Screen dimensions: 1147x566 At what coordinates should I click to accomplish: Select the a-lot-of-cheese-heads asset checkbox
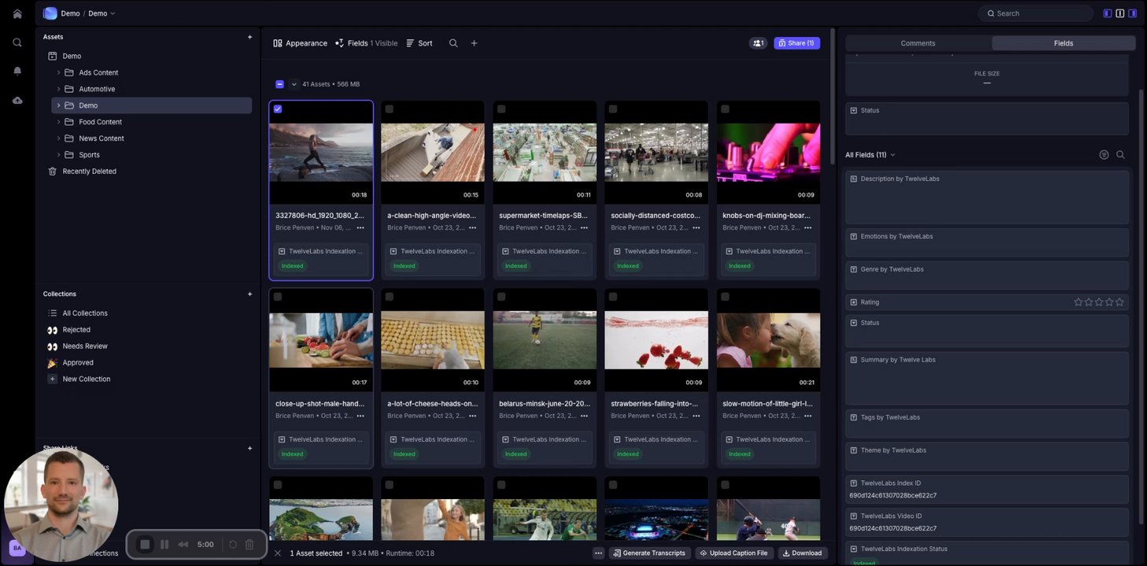pyautogui.click(x=389, y=297)
